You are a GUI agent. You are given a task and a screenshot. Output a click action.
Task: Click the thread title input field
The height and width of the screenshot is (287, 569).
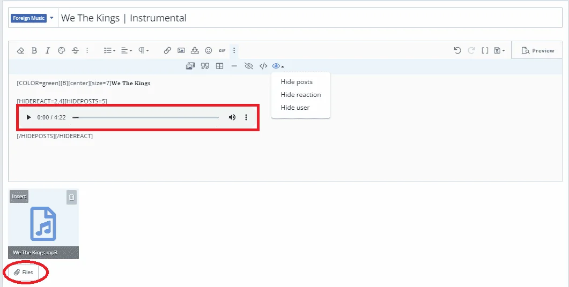[310, 18]
